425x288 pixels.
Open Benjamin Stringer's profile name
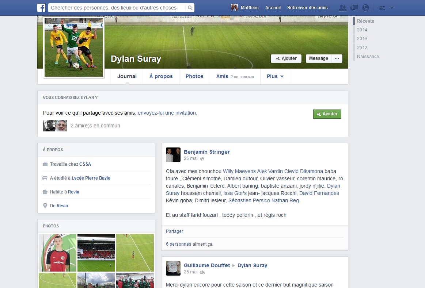tap(207, 152)
